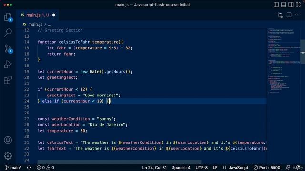Click greetingText declaration on line 20
305x171 pixels.
[61, 77]
